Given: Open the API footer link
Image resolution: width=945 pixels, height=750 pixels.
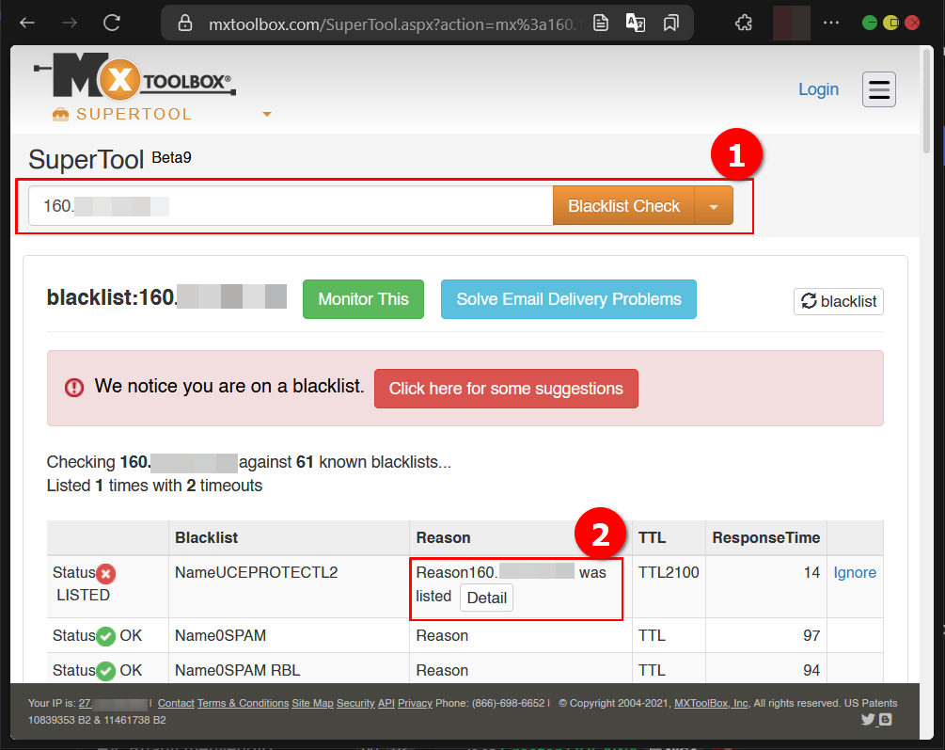Looking at the screenshot, I should [386, 703].
